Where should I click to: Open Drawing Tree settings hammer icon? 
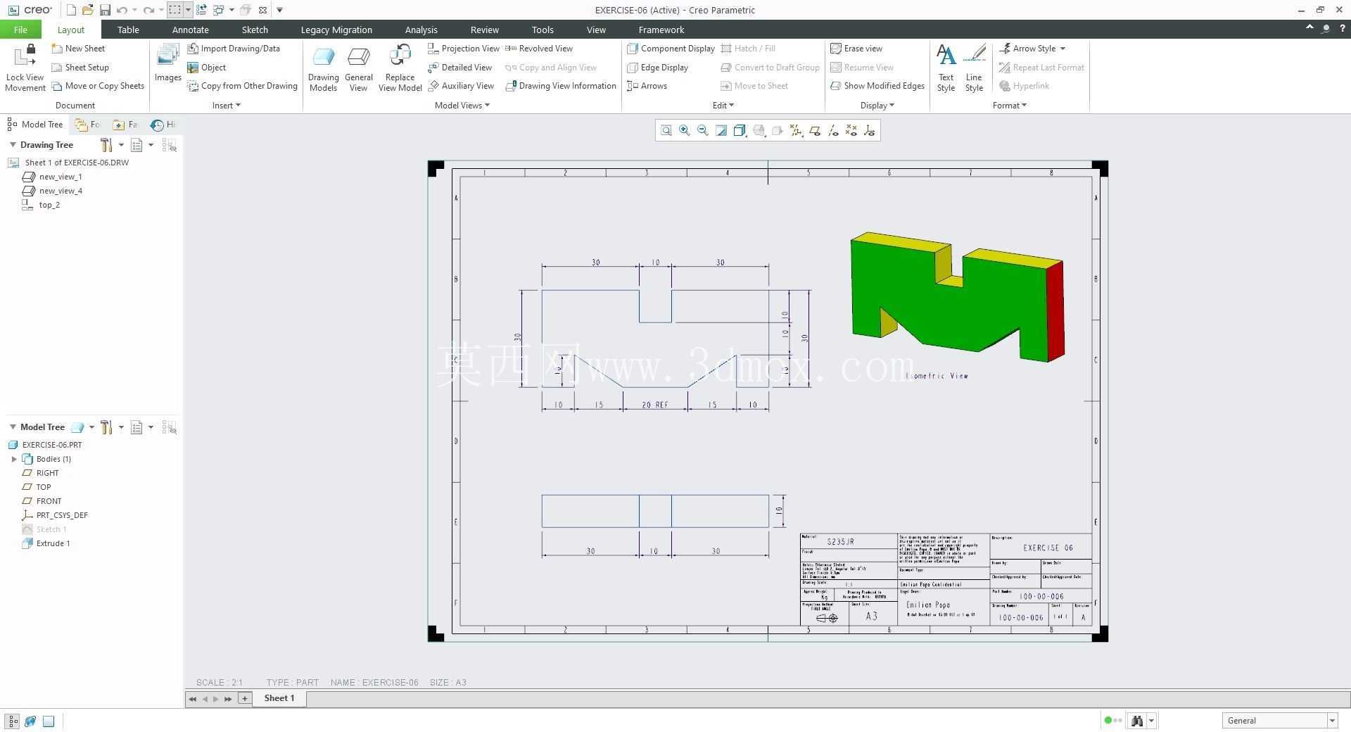(106, 145)
